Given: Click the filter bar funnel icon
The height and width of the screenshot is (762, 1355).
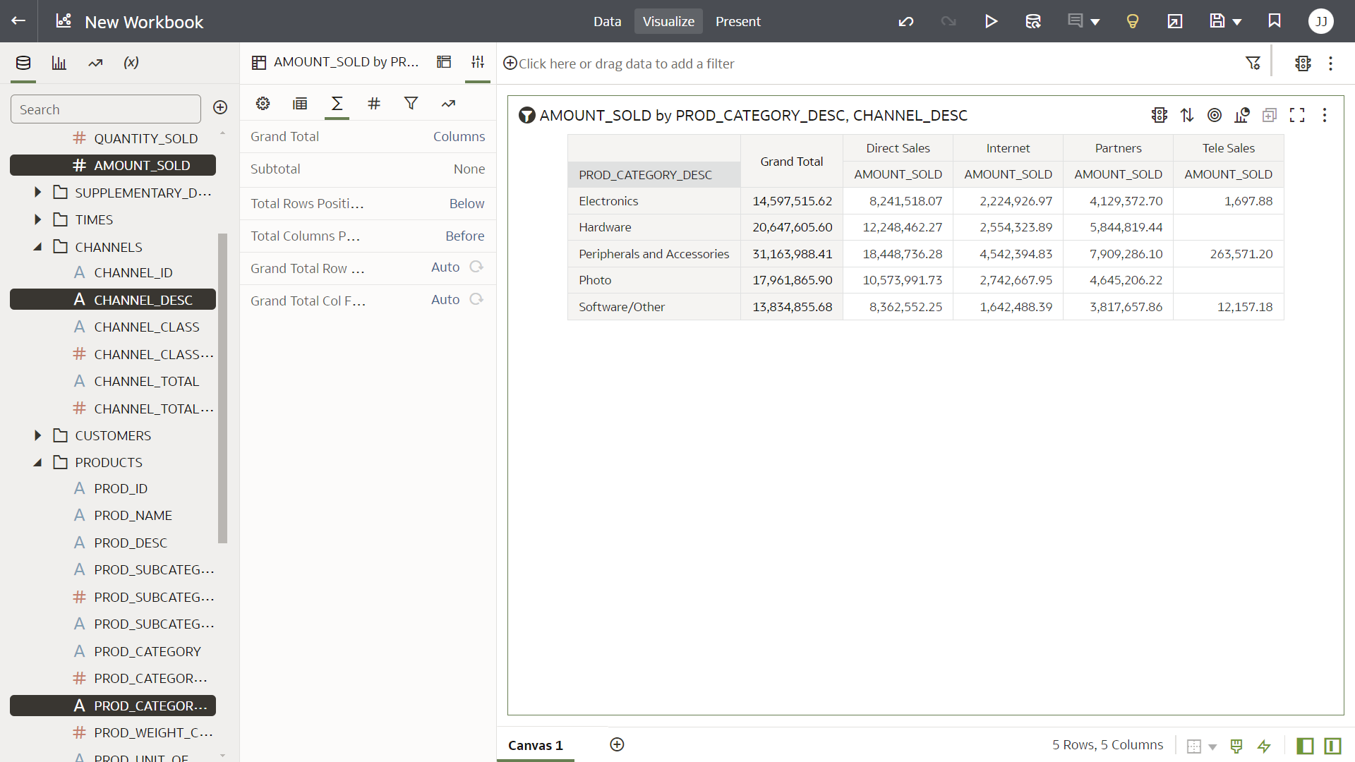Looking at the screenshot, I should [x=1253, y=64].
